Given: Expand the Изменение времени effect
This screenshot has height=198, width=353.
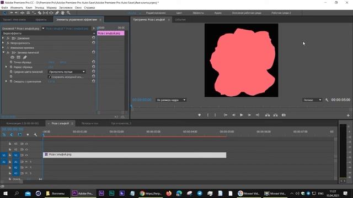Looking at the screenshot, I should tap(3, 48).
